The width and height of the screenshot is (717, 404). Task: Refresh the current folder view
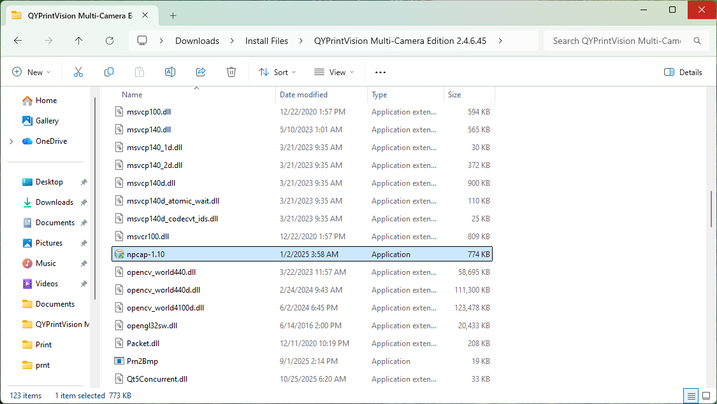coord(110,41)
